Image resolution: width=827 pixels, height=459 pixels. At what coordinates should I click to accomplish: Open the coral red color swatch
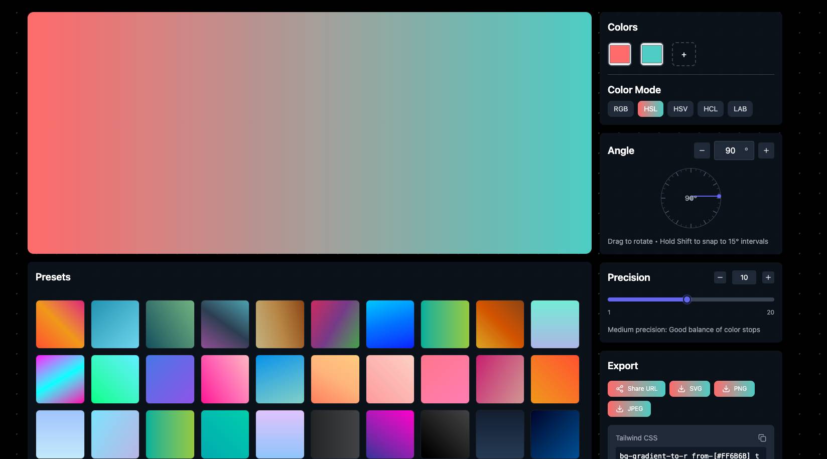tap(620, 54)
